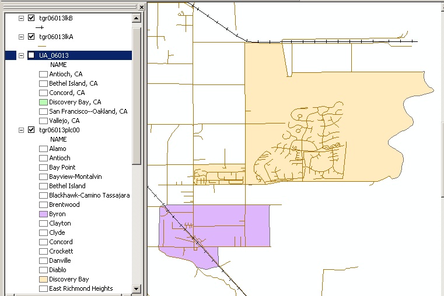This screenshot has height=296, width=444.
Task: Open the Clyde symbol swatch
Action: (43, 233)
